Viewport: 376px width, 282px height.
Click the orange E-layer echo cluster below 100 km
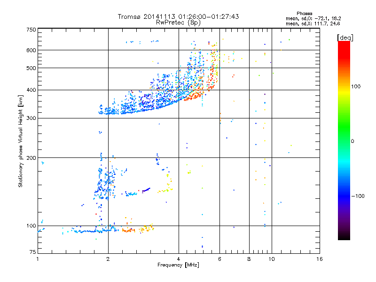128,230
